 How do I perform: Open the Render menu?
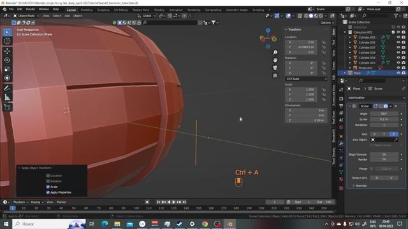tap(31, 10)
